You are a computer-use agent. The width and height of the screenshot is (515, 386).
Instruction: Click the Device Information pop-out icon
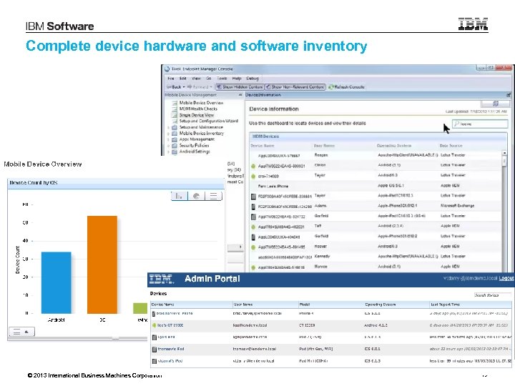[x=509, y=95]
